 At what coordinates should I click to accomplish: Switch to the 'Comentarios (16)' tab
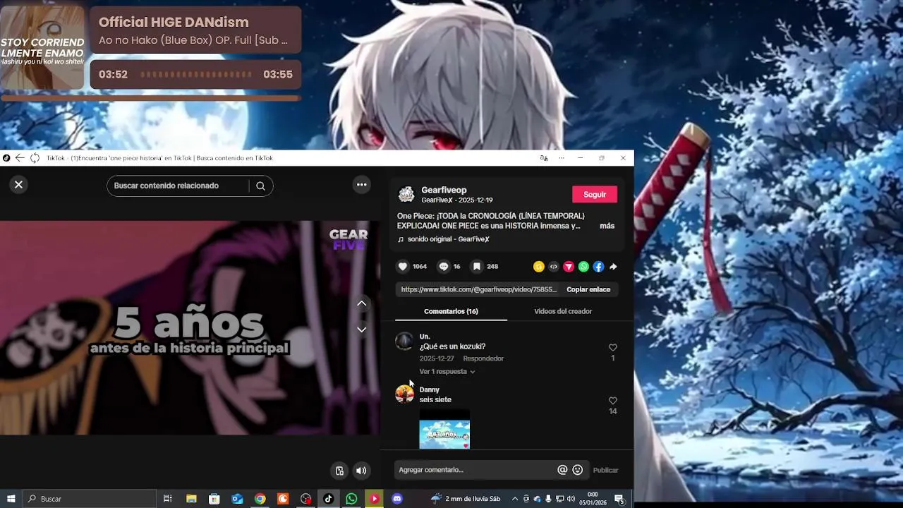pyautogui.click(x=451, y=311)
